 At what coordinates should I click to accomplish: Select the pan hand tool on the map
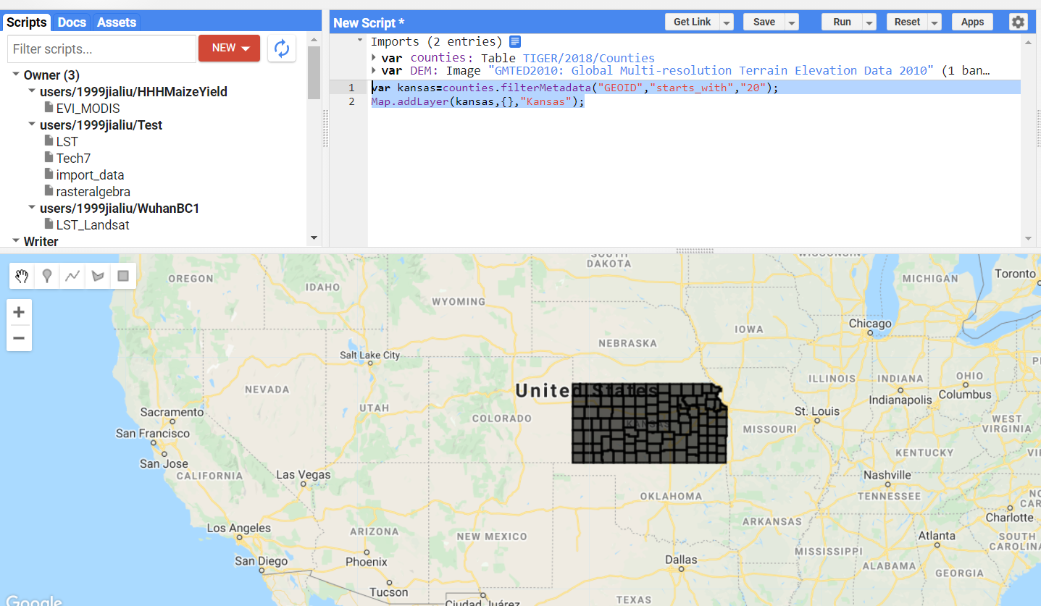21,276
